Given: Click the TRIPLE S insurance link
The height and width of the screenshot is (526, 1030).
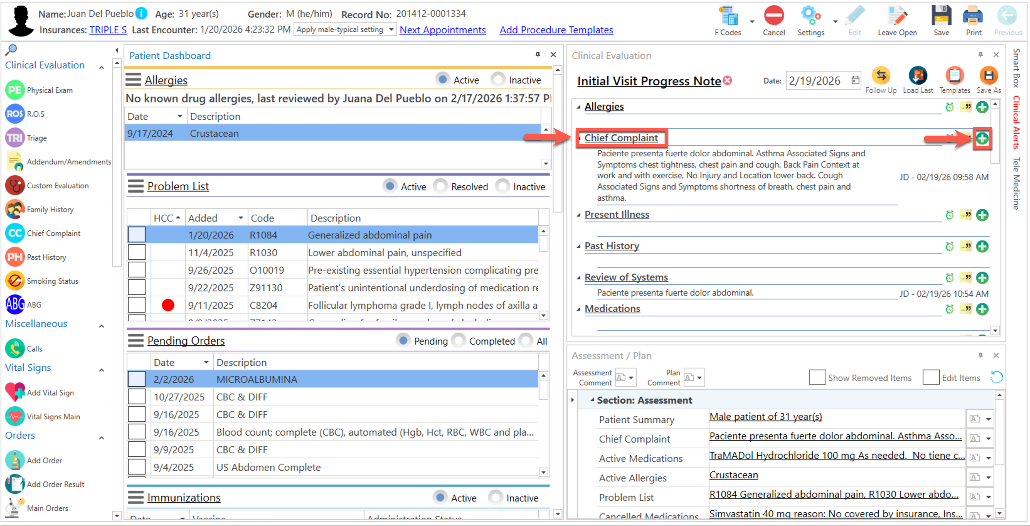Looking at the screenshot, I should tap(108, 30).
